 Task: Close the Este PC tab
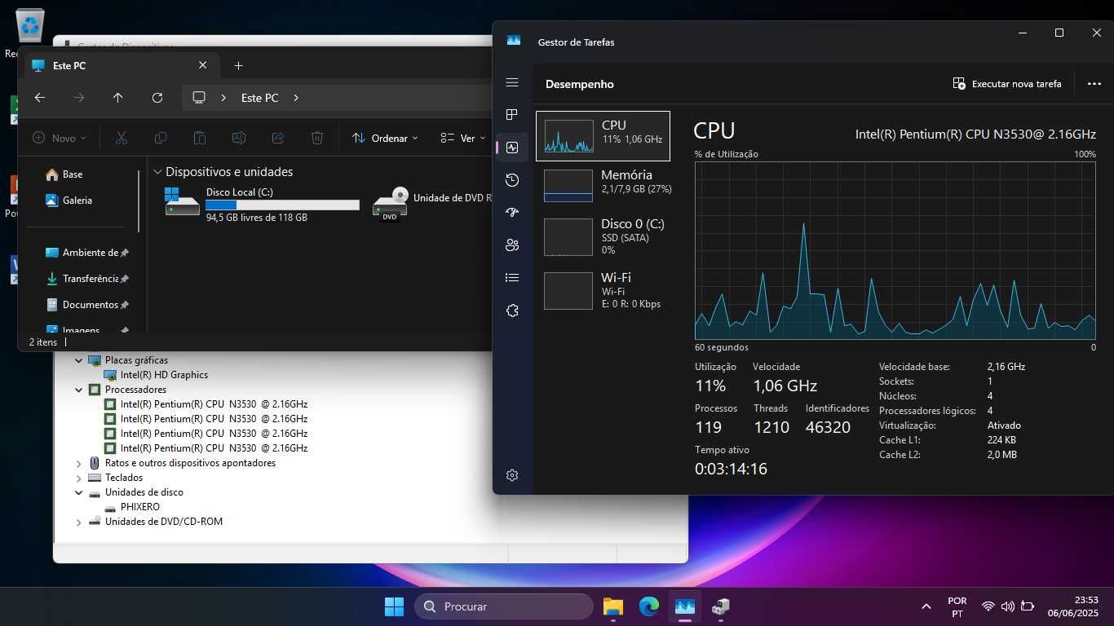tap(203, 65)
